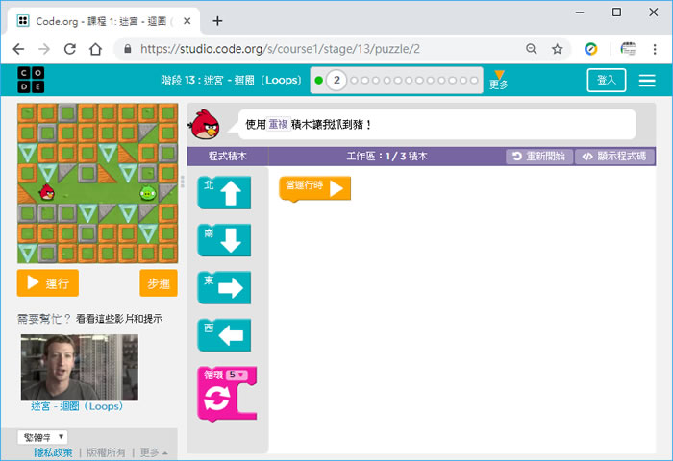Open the 迷宮 - 迴圈 (Loops) video link

tap(77, 406)
